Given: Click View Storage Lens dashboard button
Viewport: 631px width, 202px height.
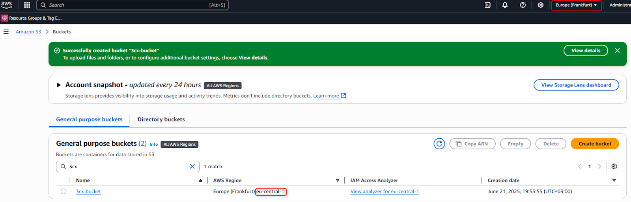Looking at the screenshot, I should click(576, 85).
